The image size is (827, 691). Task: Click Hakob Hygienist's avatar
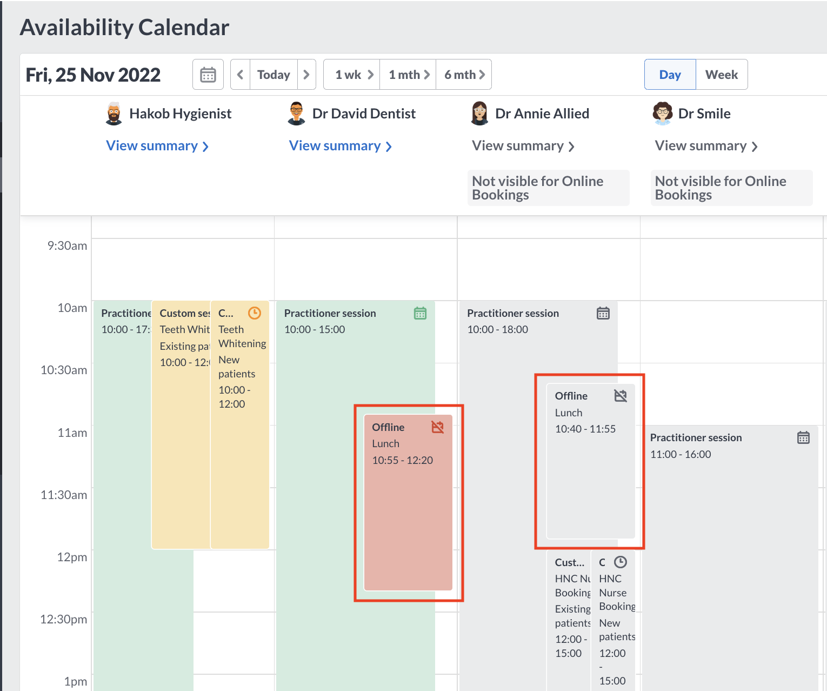click(113, 113)
